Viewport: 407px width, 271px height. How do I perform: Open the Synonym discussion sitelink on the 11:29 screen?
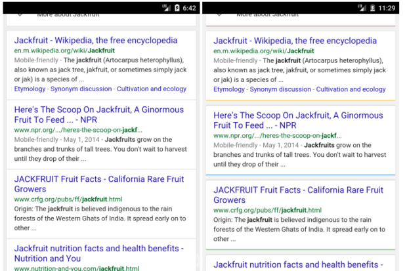tap(280, 89)
